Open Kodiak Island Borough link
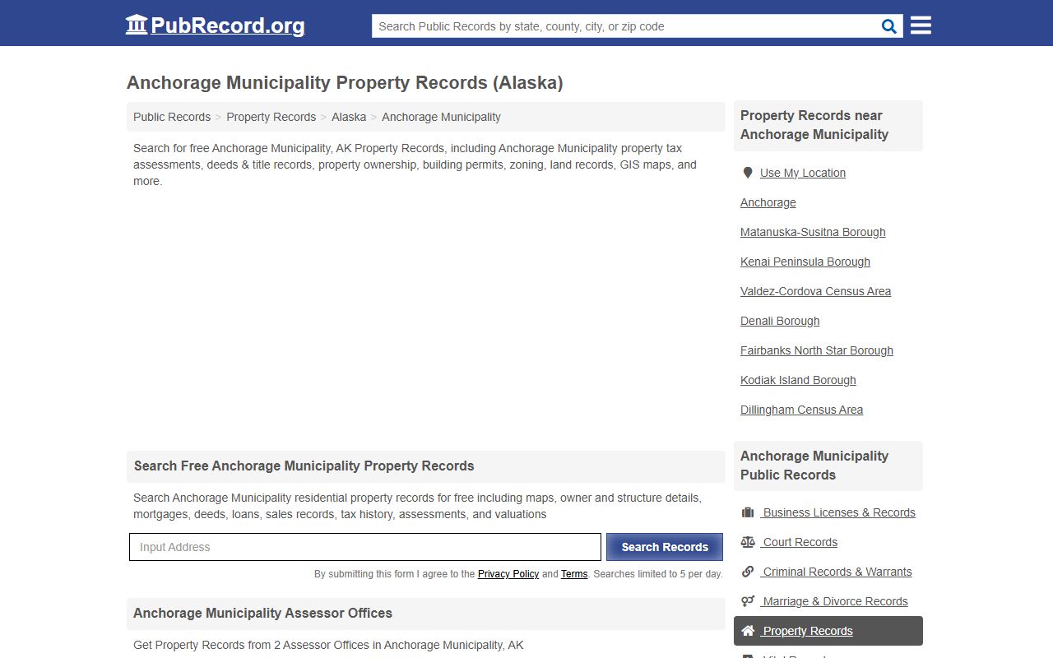 coord(798,380)
